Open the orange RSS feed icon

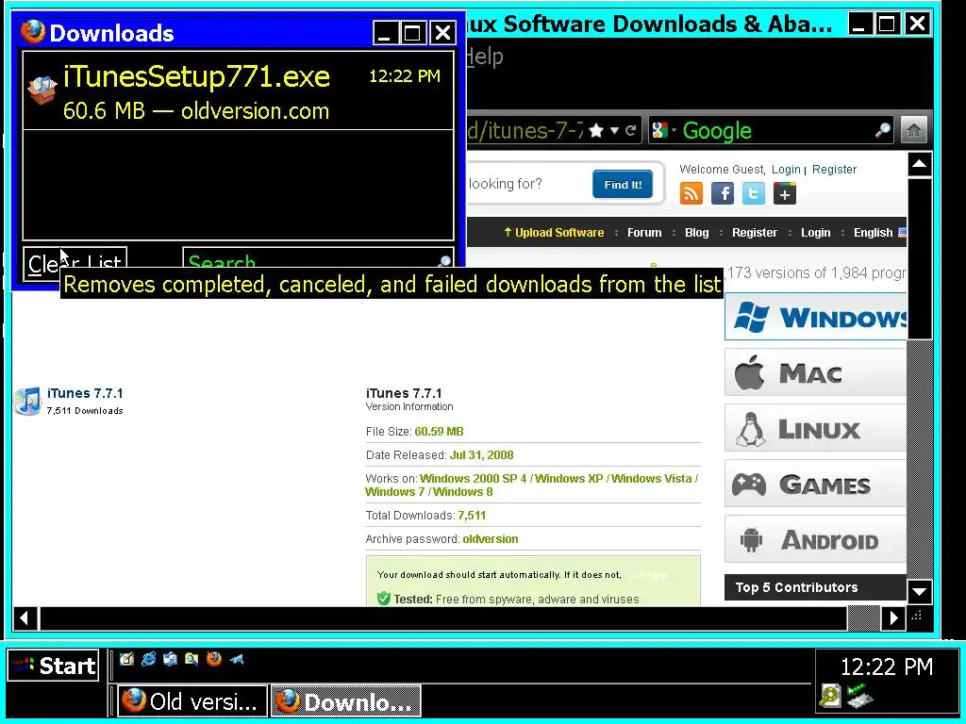(691, 193)
